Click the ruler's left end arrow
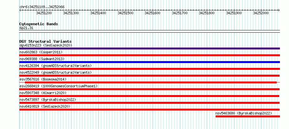Screen dimensions: 289x129 [20, 10]
